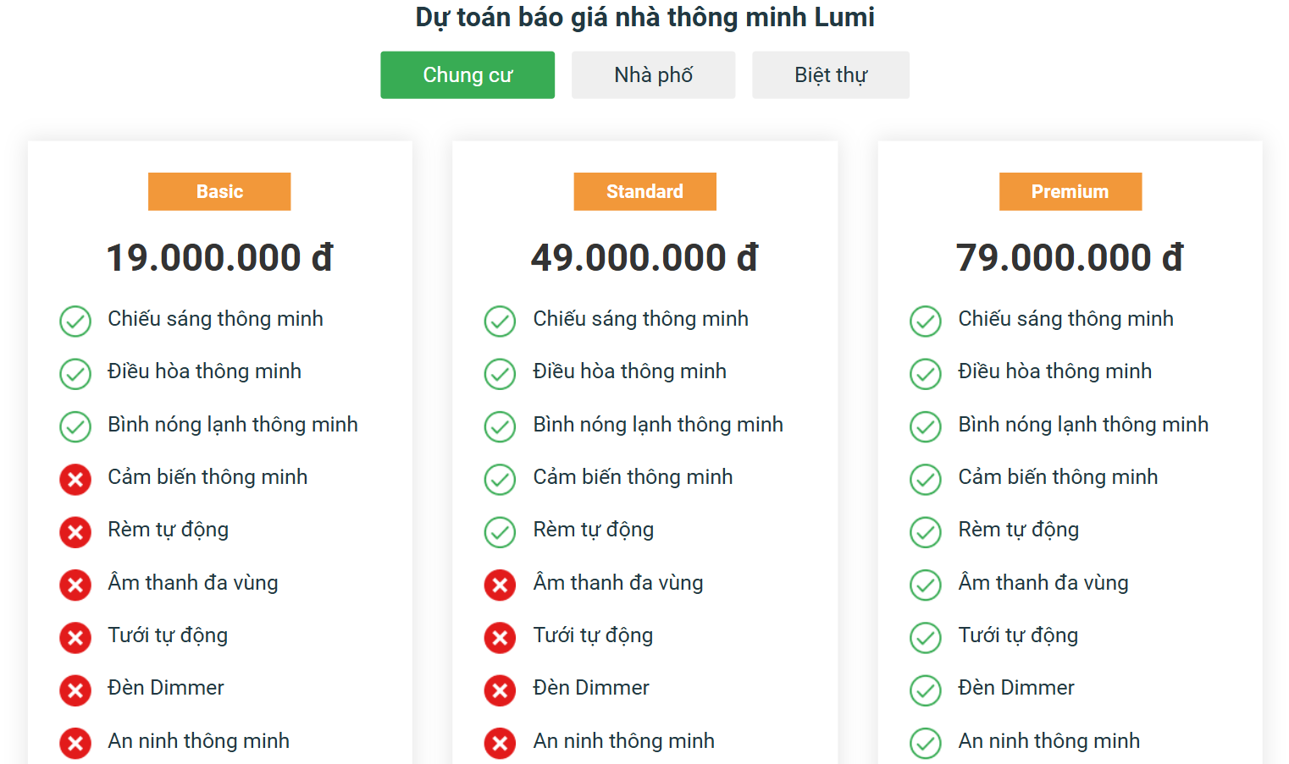Click the Premium plan badge
This screenshot has width=1289, height=764.
(1070, 191)
